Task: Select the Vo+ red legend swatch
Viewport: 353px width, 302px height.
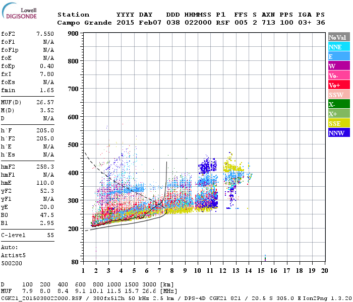Action: tap(339, 85)
